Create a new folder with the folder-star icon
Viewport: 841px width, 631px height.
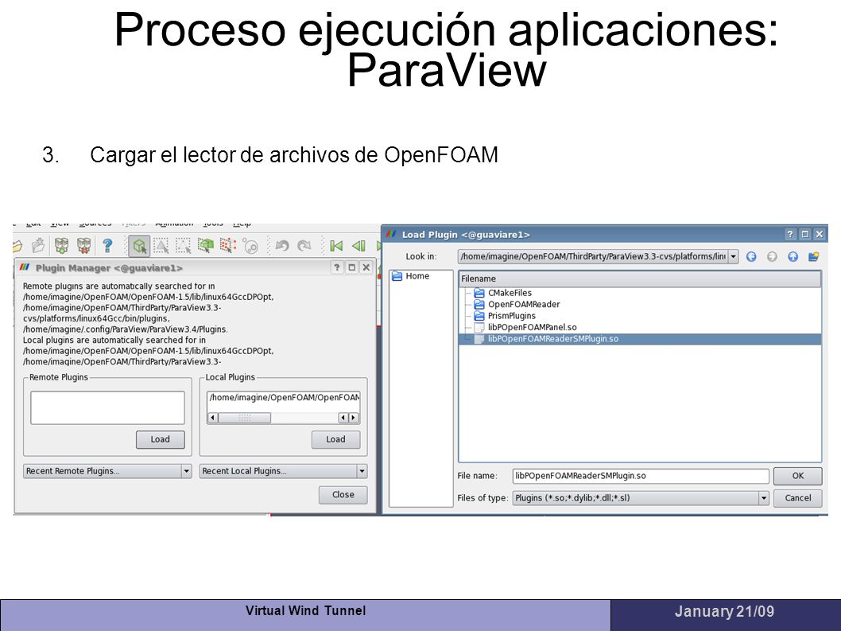[814, 257]
